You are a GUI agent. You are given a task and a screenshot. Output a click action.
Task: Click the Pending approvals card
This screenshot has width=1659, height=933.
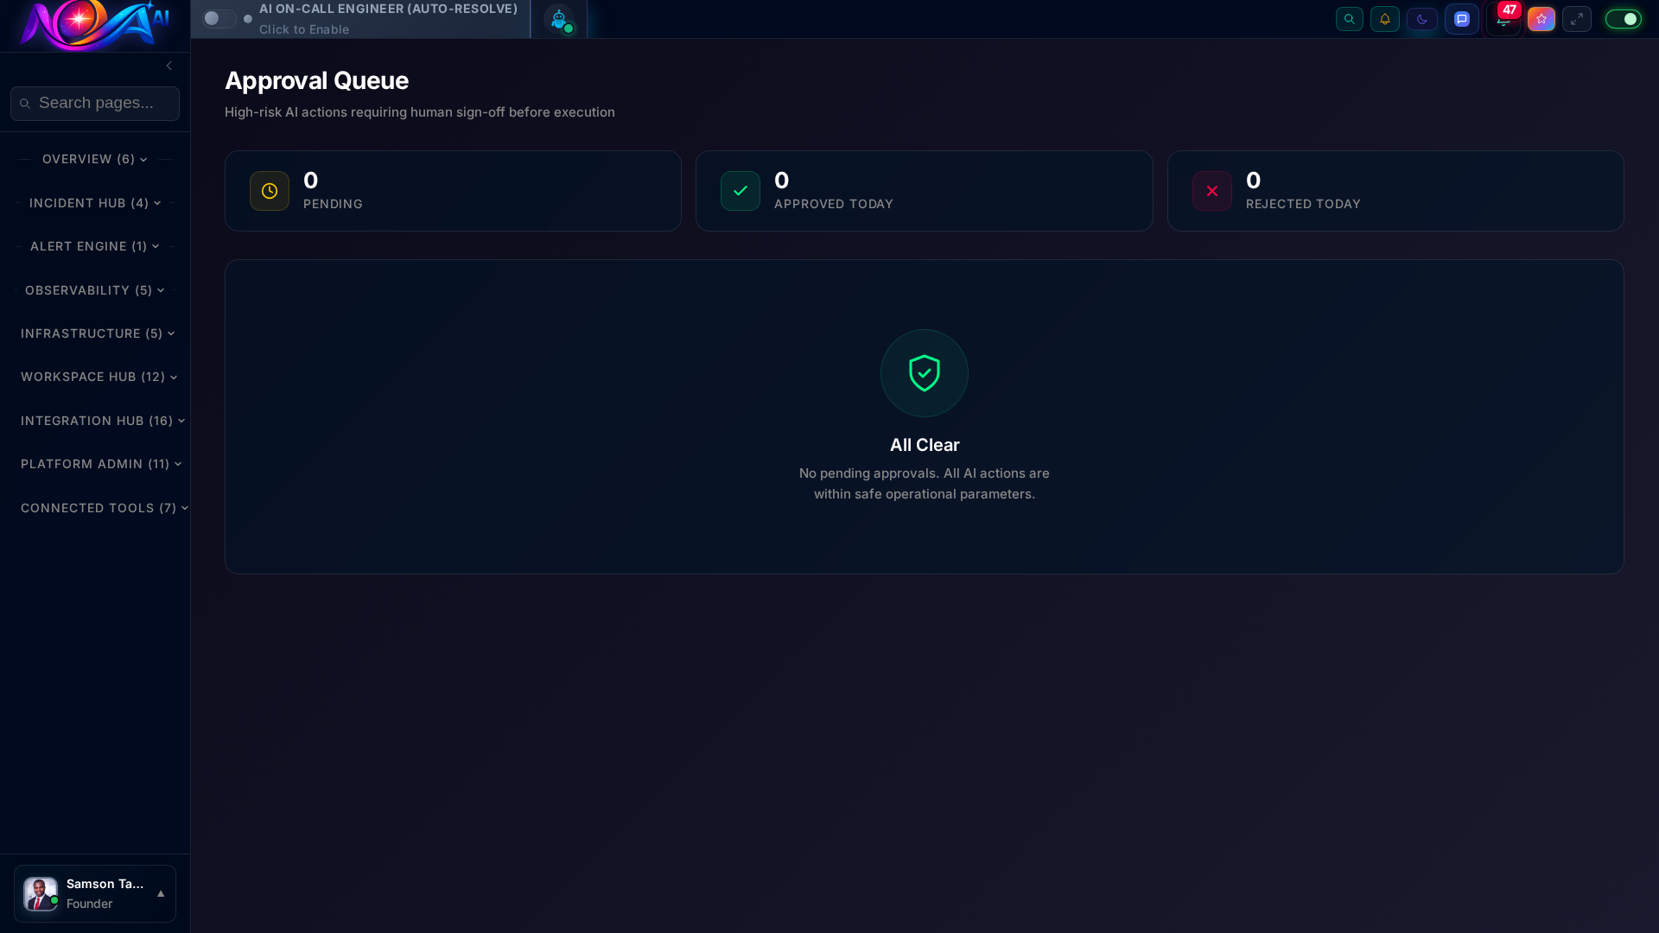(453, 190)
